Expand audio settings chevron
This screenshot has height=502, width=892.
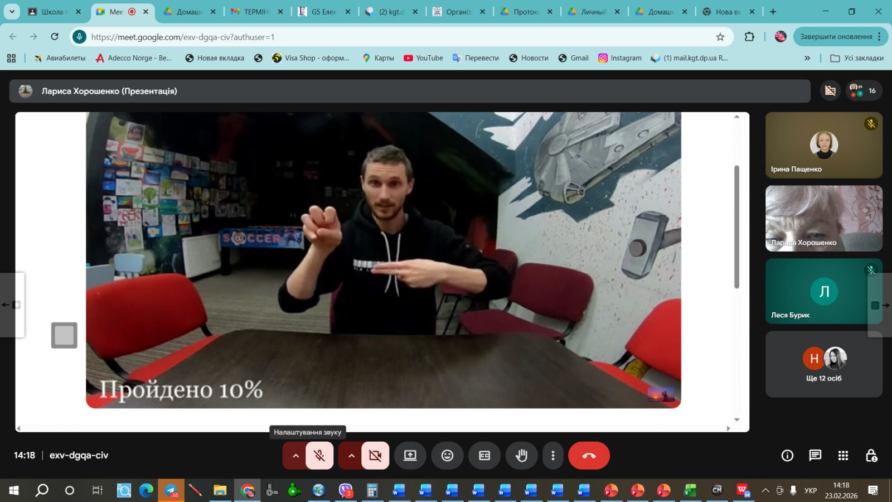coord(295,456)
